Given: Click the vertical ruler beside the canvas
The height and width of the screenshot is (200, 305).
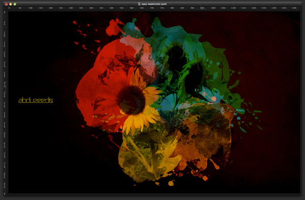Looking at the screenshot, I should click(5, 102).
